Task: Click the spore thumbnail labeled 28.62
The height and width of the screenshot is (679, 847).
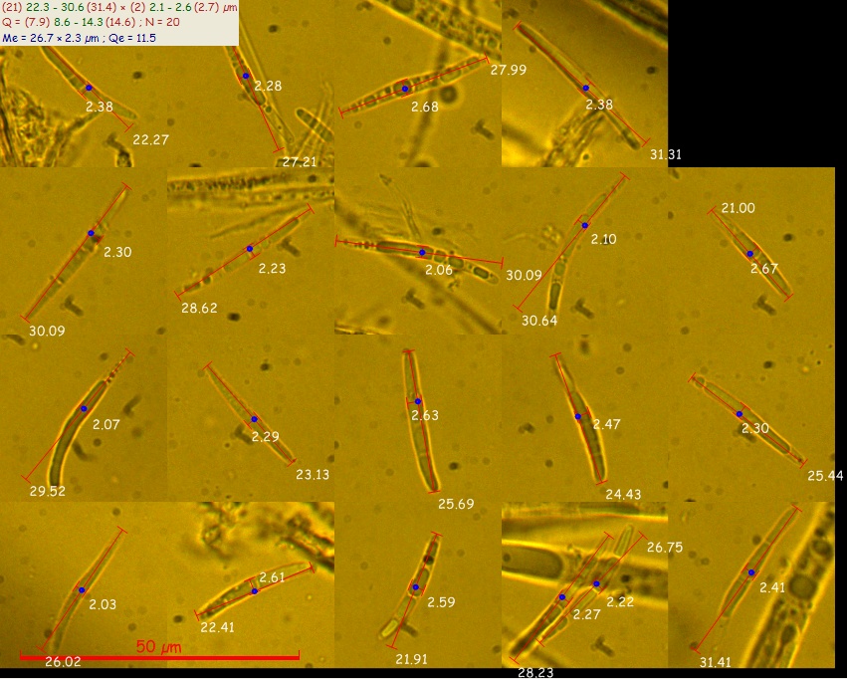Action: point(251,251)
